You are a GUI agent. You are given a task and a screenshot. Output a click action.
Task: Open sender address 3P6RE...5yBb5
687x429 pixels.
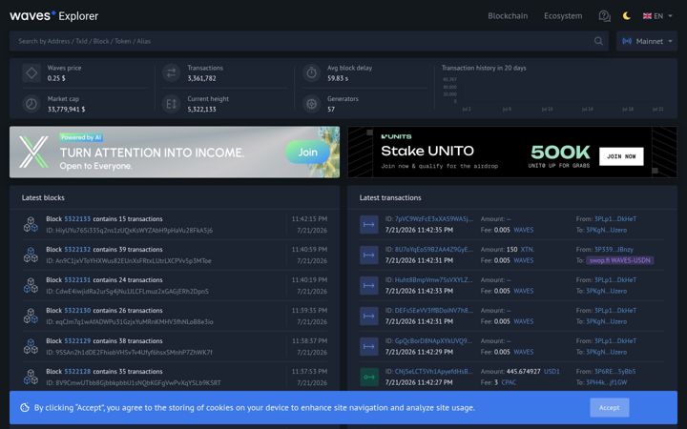point(614,371)
